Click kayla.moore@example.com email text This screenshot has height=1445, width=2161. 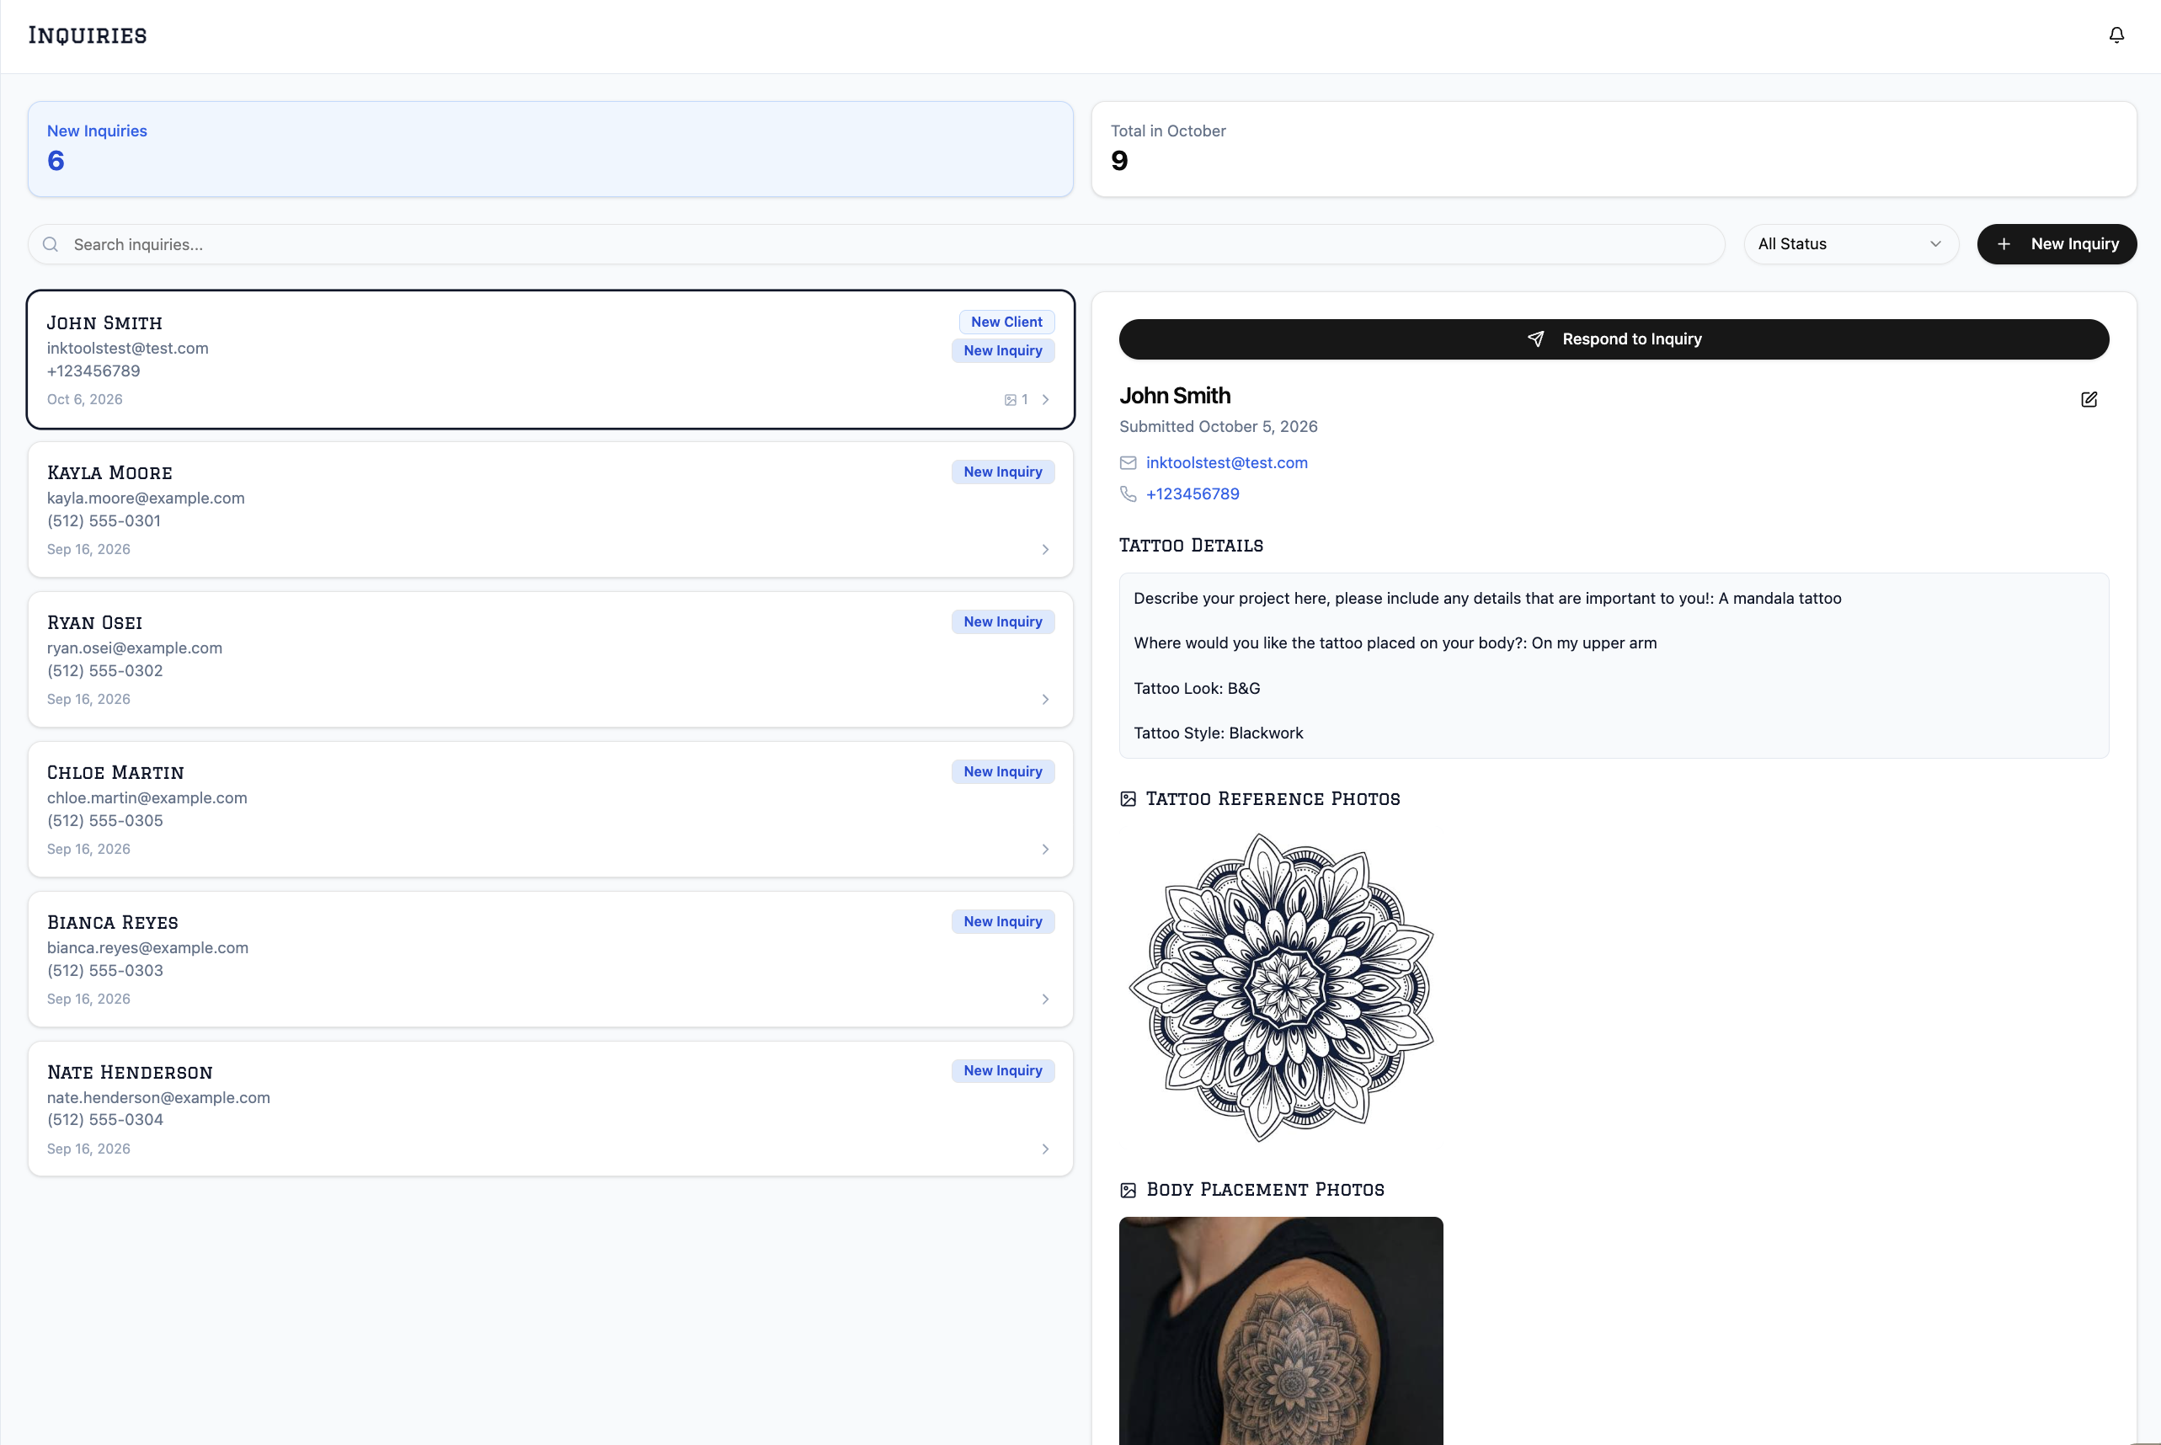[x=146, y=498]
